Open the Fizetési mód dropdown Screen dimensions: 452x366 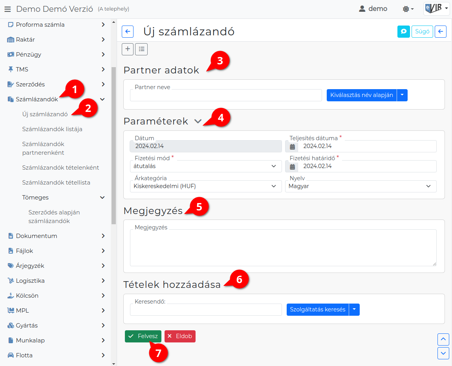point(206,166)
